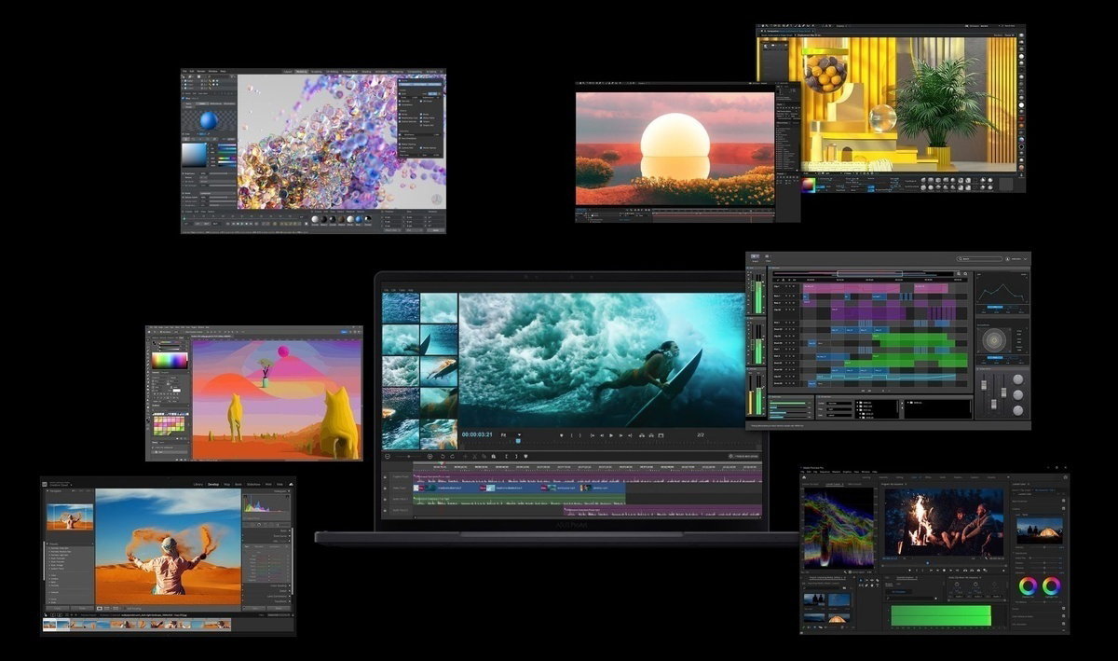Click the top round knob in audio mixer
Screen dimensions: 1118x661
point(1017,379)
